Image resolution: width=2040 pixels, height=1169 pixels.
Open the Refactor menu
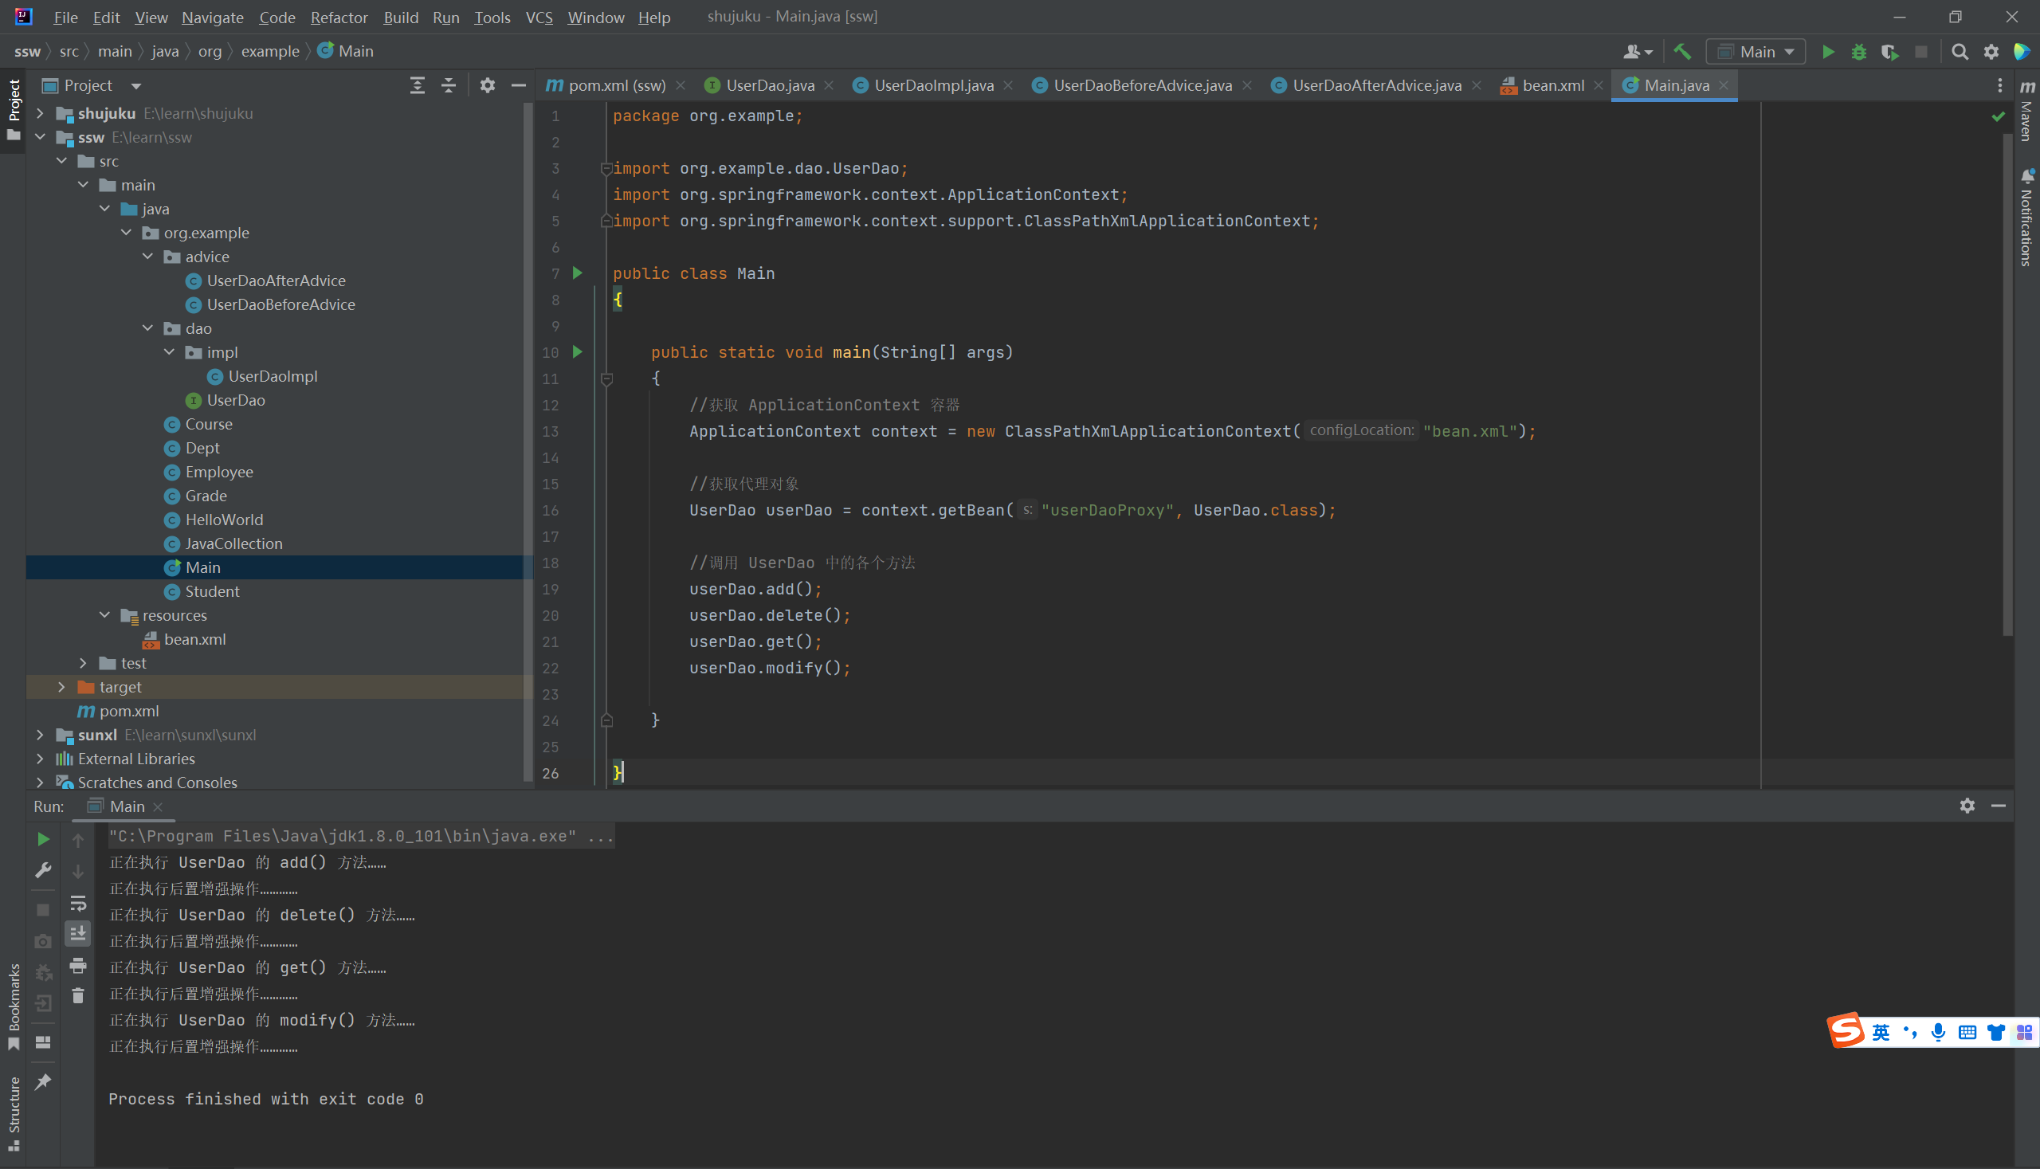[x=339, y=17]
